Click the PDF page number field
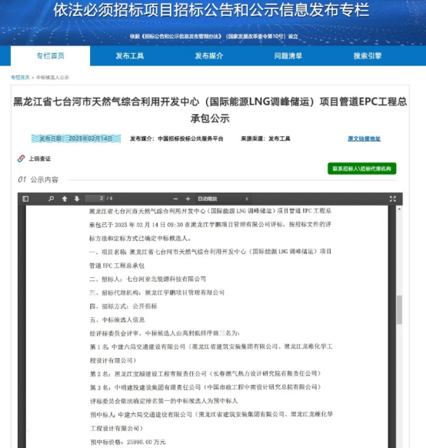 95,199
